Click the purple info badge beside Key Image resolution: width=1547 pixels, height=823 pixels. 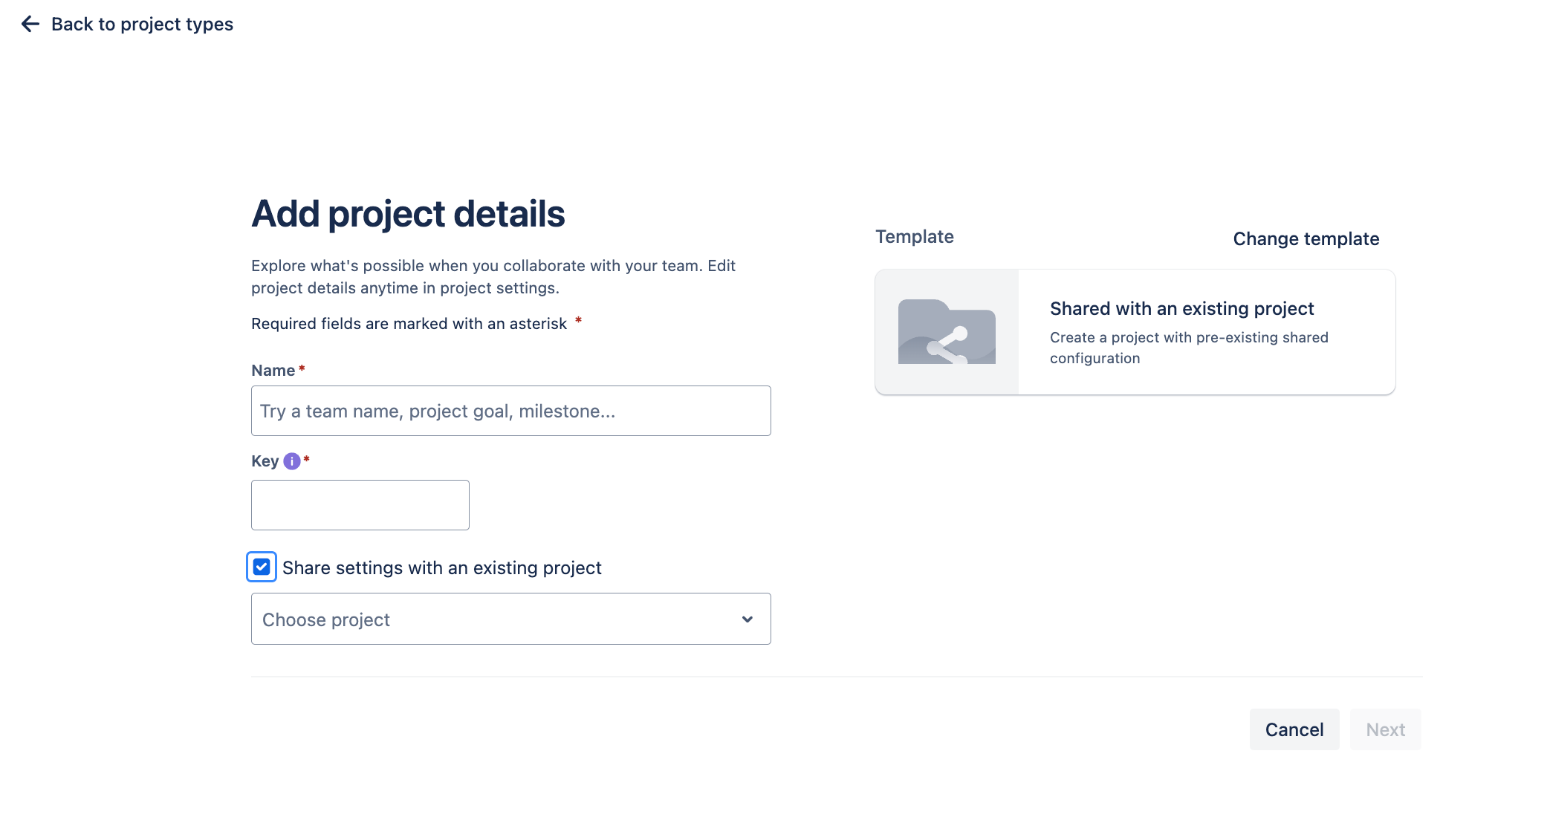(291, 461)
